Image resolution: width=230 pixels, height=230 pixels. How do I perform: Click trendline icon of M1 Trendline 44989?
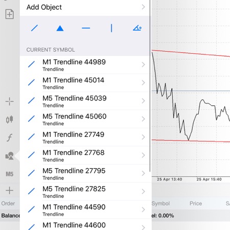pos(31,64)
